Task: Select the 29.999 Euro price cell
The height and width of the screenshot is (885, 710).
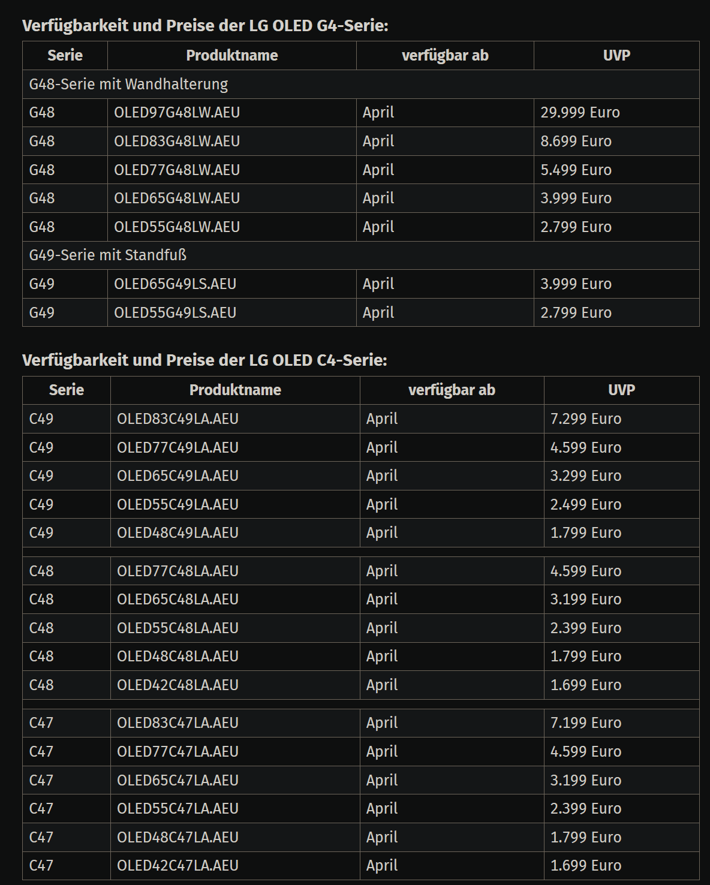Action: (616, 113)
